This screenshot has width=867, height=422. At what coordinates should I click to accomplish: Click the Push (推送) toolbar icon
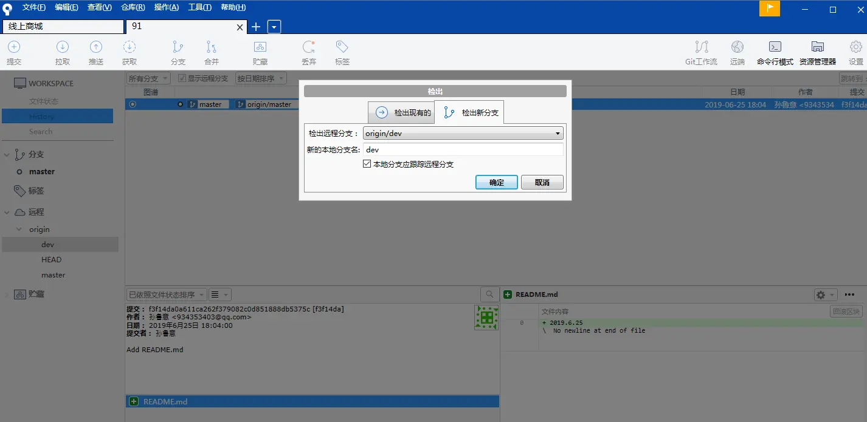tap(96, 47)
